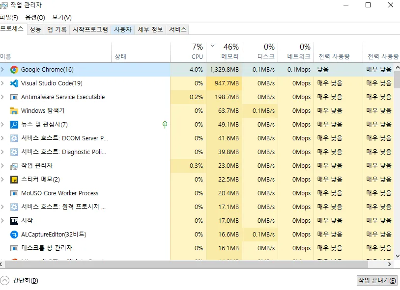Image resolution: width=400 pixels, height=290 pixels.
Task: Click the ALCaptureEditor process icon
Action: point(14,235)
